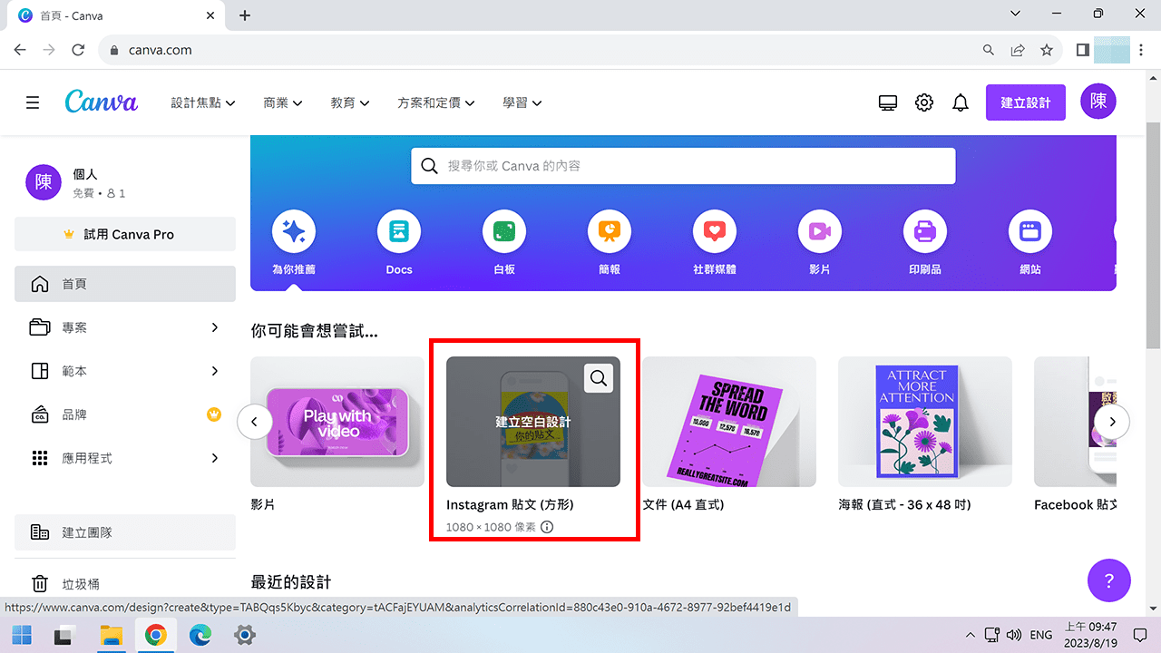Open the 簡報 (Presentation) category icon
Viewport: 1161px width, 653px height.
(x=610, y=231)
